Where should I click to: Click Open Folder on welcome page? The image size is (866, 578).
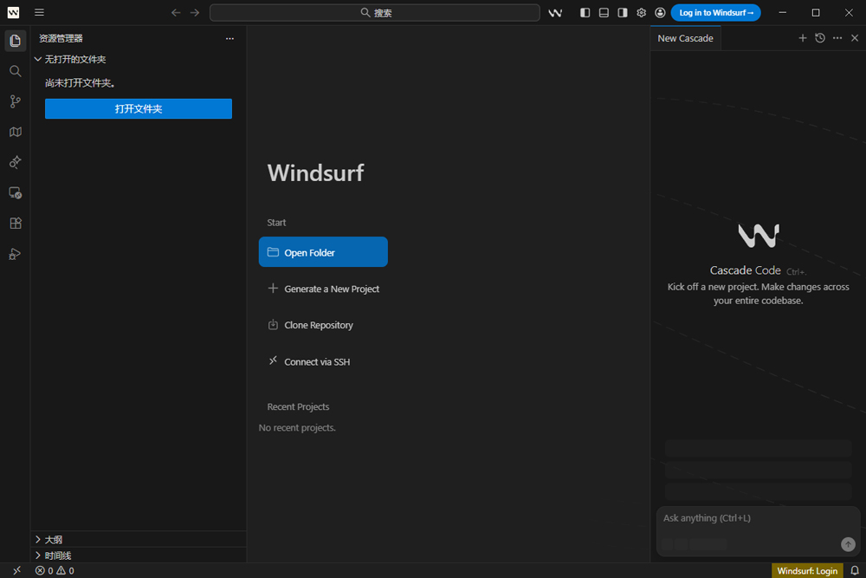click(323, 252)
